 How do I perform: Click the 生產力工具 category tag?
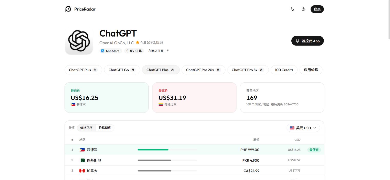click(x=134, y=51)
